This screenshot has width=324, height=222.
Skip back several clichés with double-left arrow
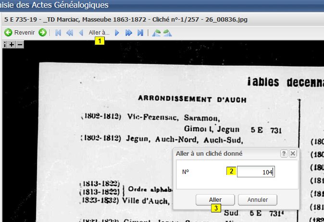tap(70, 33)
